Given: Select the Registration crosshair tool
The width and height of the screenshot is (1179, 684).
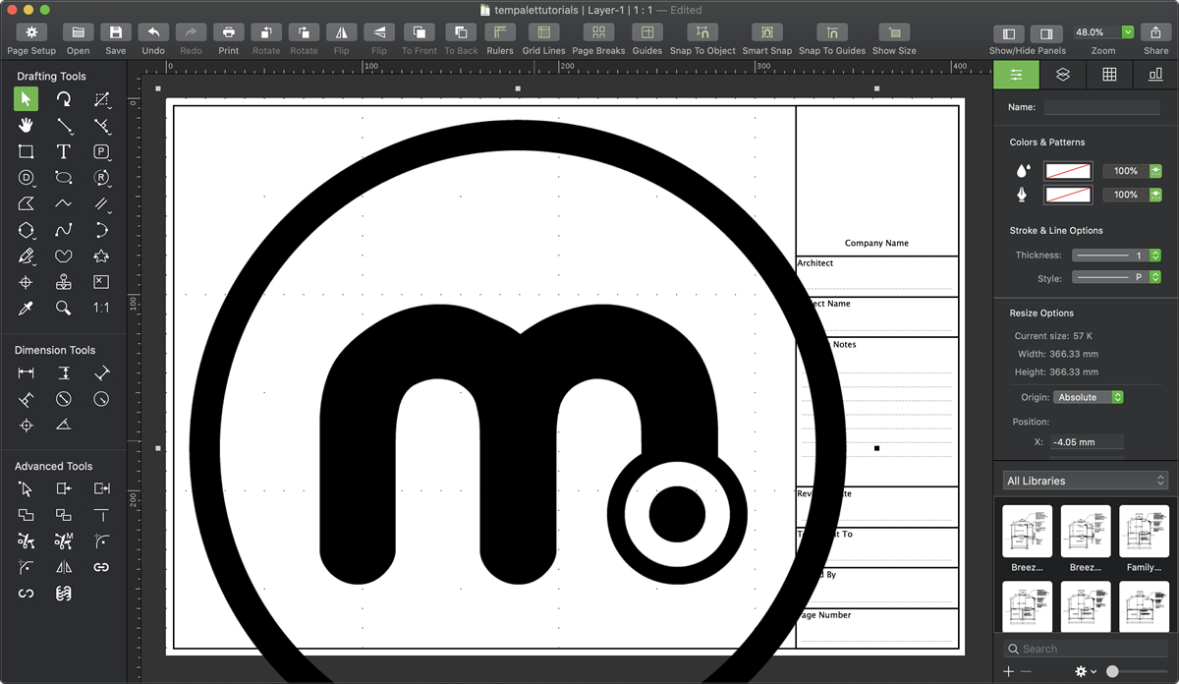Looking at the screenshot, I should [27, 283].
